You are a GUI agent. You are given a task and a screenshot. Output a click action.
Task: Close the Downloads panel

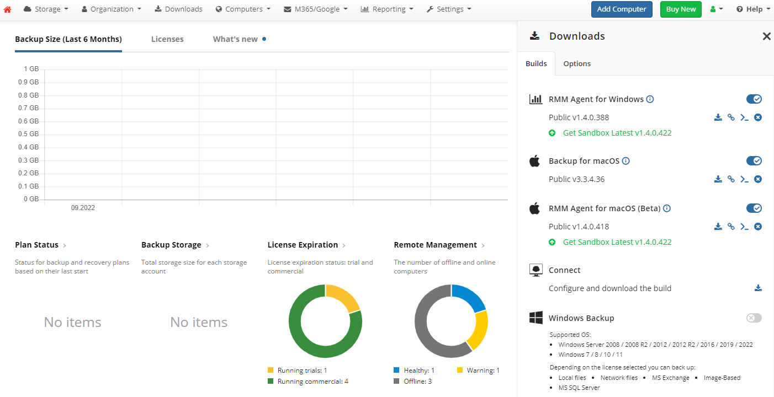click(766, 36)
